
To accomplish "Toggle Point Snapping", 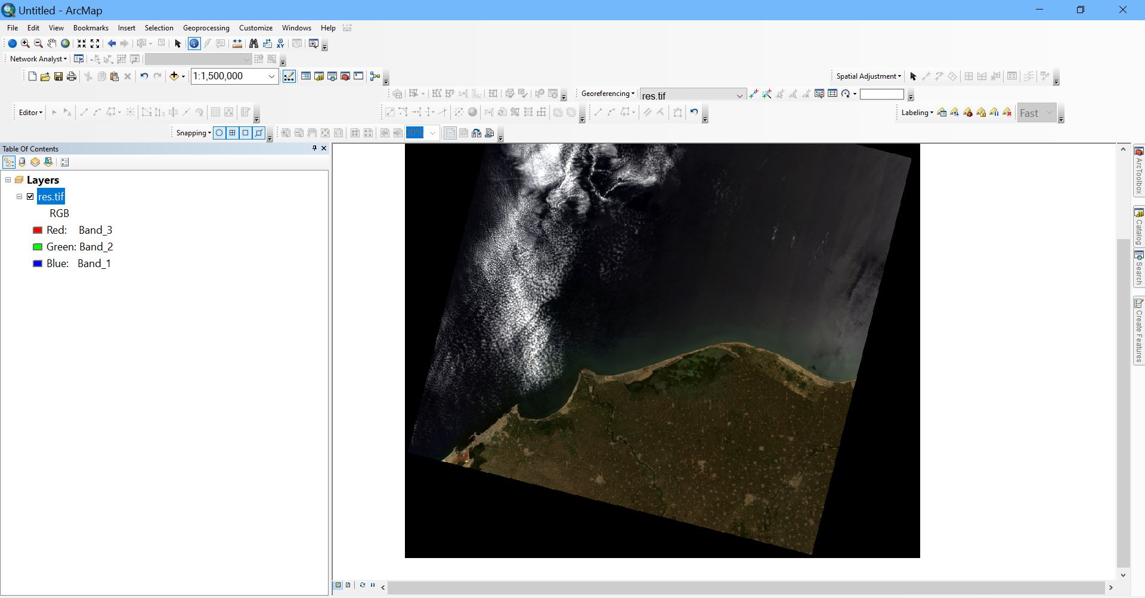I will (x=219, y=133).
